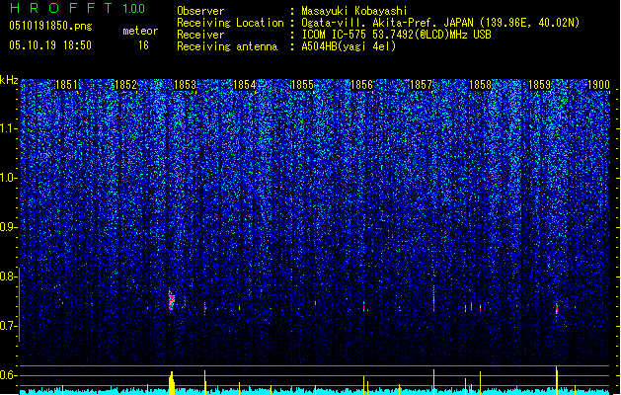
Task: Click the 'Receiving antenna' field label
Action: pyautogui.click(x=227, y=46)
